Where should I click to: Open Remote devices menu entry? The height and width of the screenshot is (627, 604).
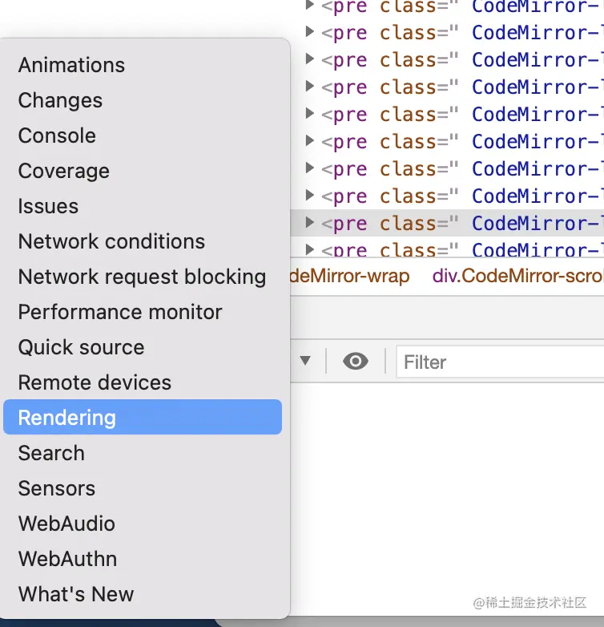point(95,382)
